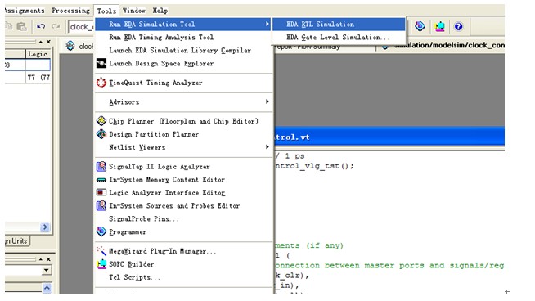Screen dimensions: 535x301
Task: Select Tcl Scripts entry
Action: pos(183,277)
